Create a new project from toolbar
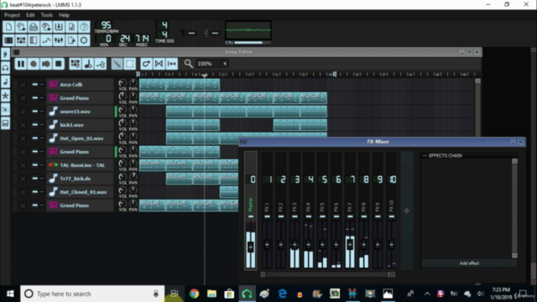 (8, 27)
